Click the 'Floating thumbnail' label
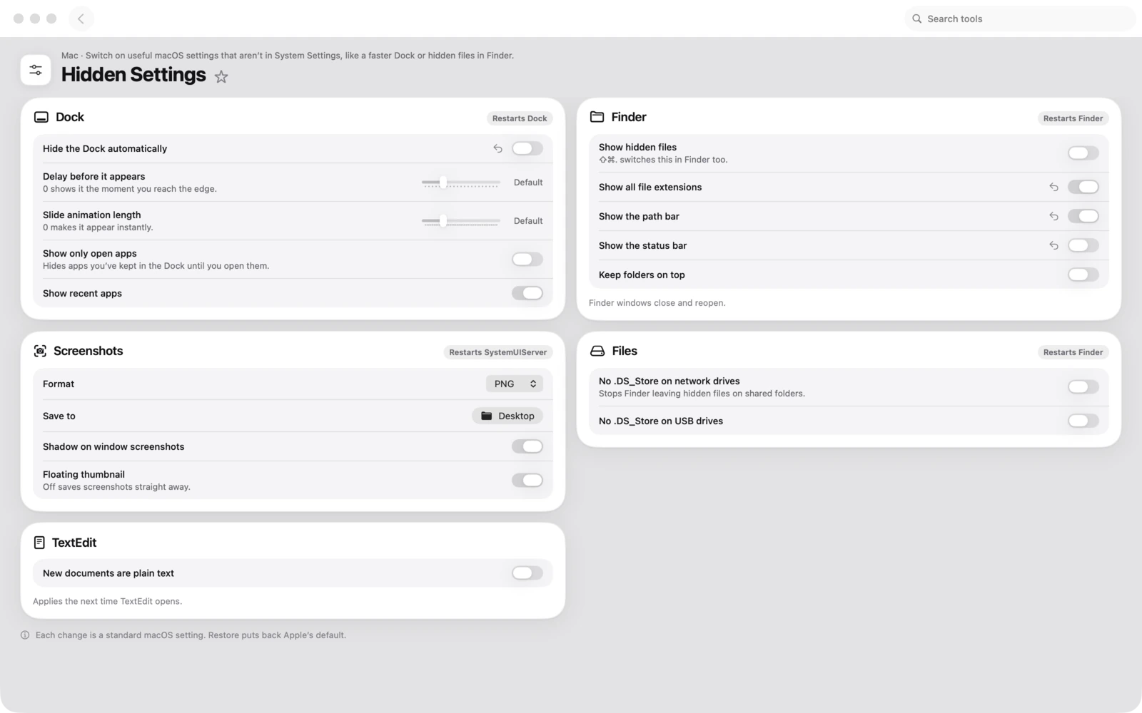This screenshot has width=1142, height=713. click(x=84, y=474)
